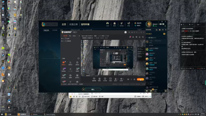Viewport: 206px width, 116px height.
Task: Toggle lock on 全屏1 source
Action: click(64, 39)
